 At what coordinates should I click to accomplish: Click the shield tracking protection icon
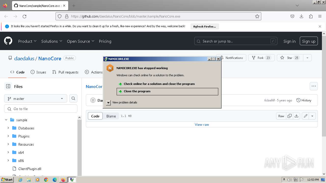(x=60, y=16)
